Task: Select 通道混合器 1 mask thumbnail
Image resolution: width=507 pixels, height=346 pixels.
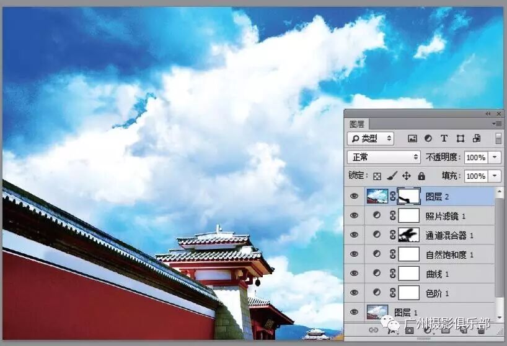Action: (408, 235)
